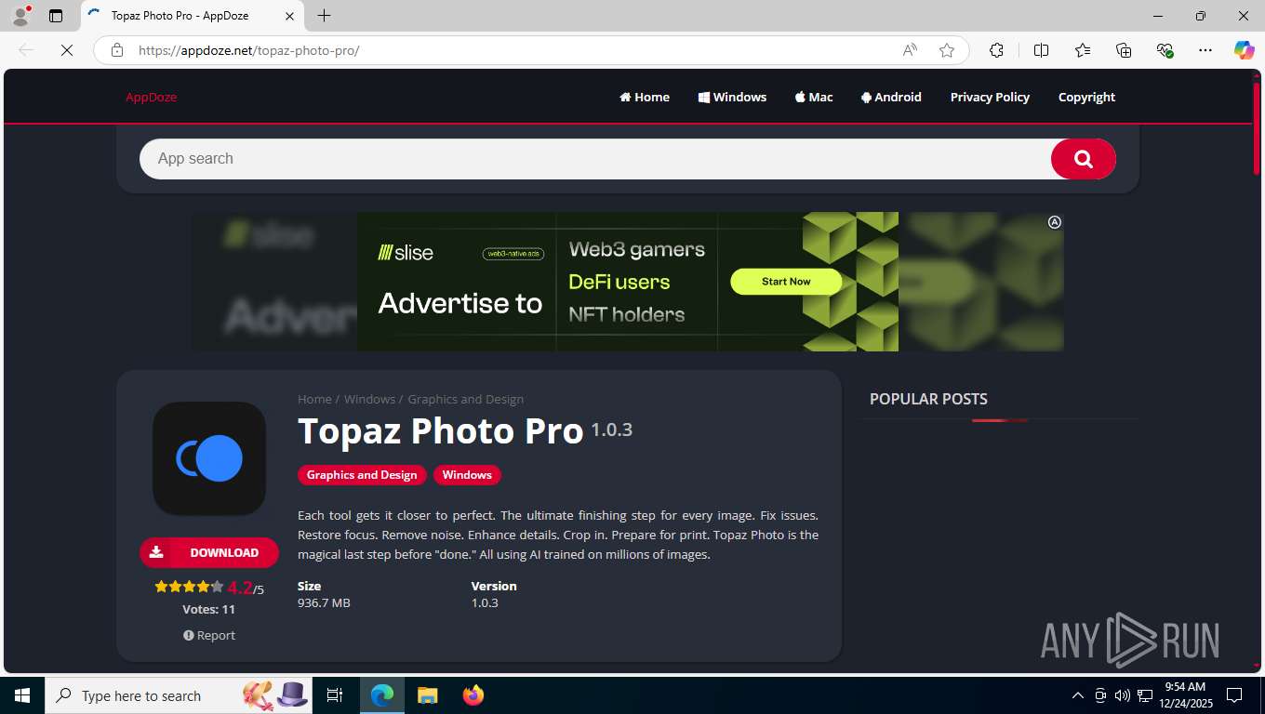Open Task View in the taskbar

335,695
